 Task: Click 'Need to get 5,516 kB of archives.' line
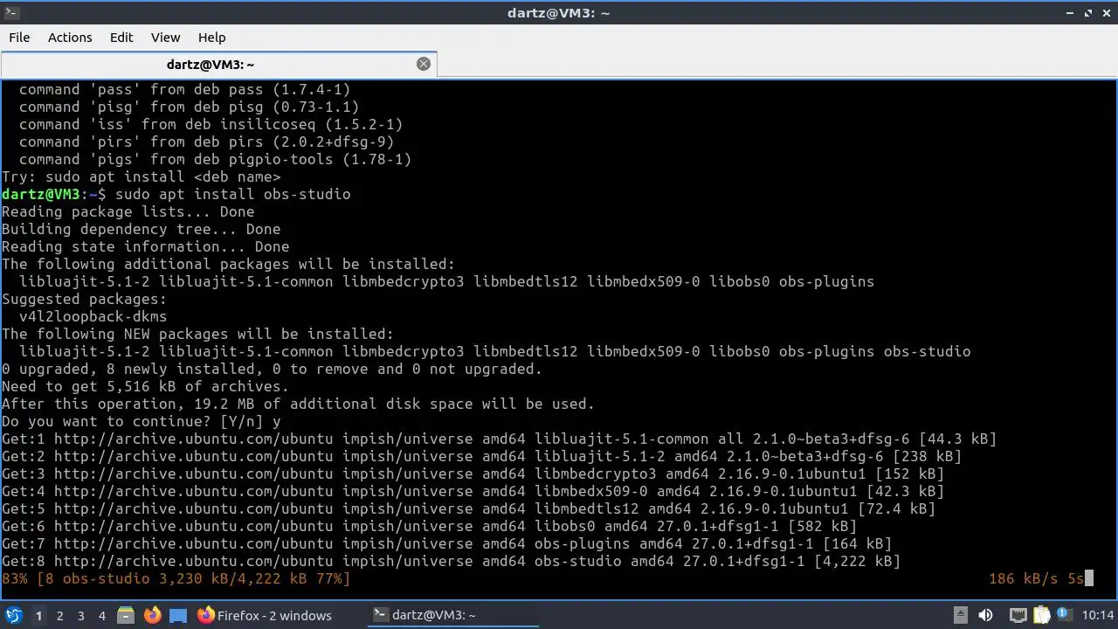click(x=145, y=386)
